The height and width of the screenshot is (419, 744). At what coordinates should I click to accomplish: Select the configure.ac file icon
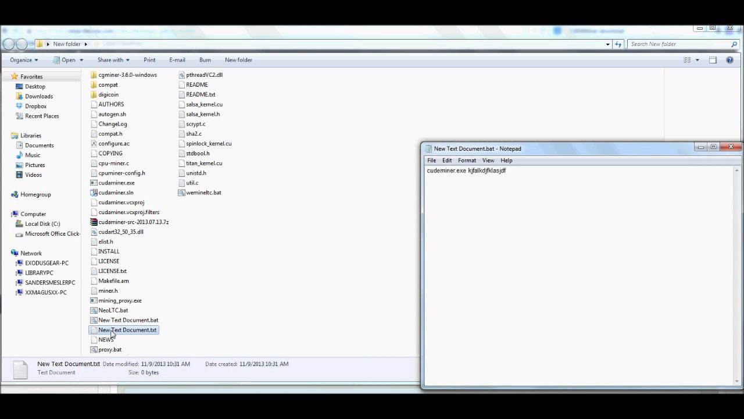[x=94, y=144]
